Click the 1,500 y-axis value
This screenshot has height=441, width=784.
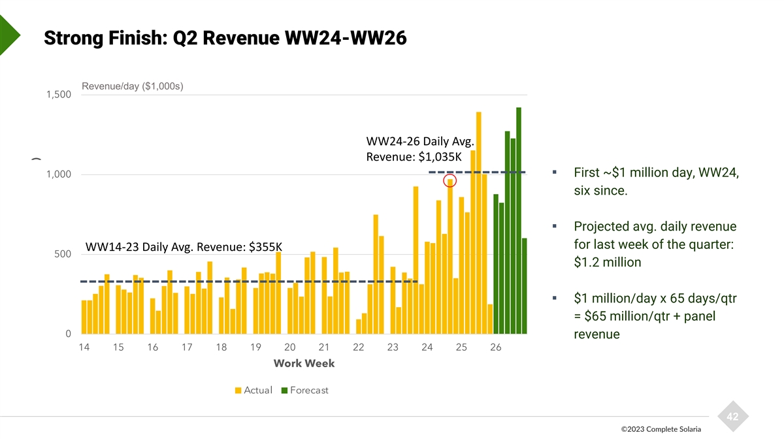[59, 95]
